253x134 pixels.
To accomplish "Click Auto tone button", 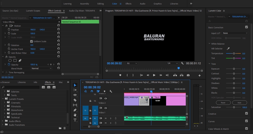I will pos(240,103).
